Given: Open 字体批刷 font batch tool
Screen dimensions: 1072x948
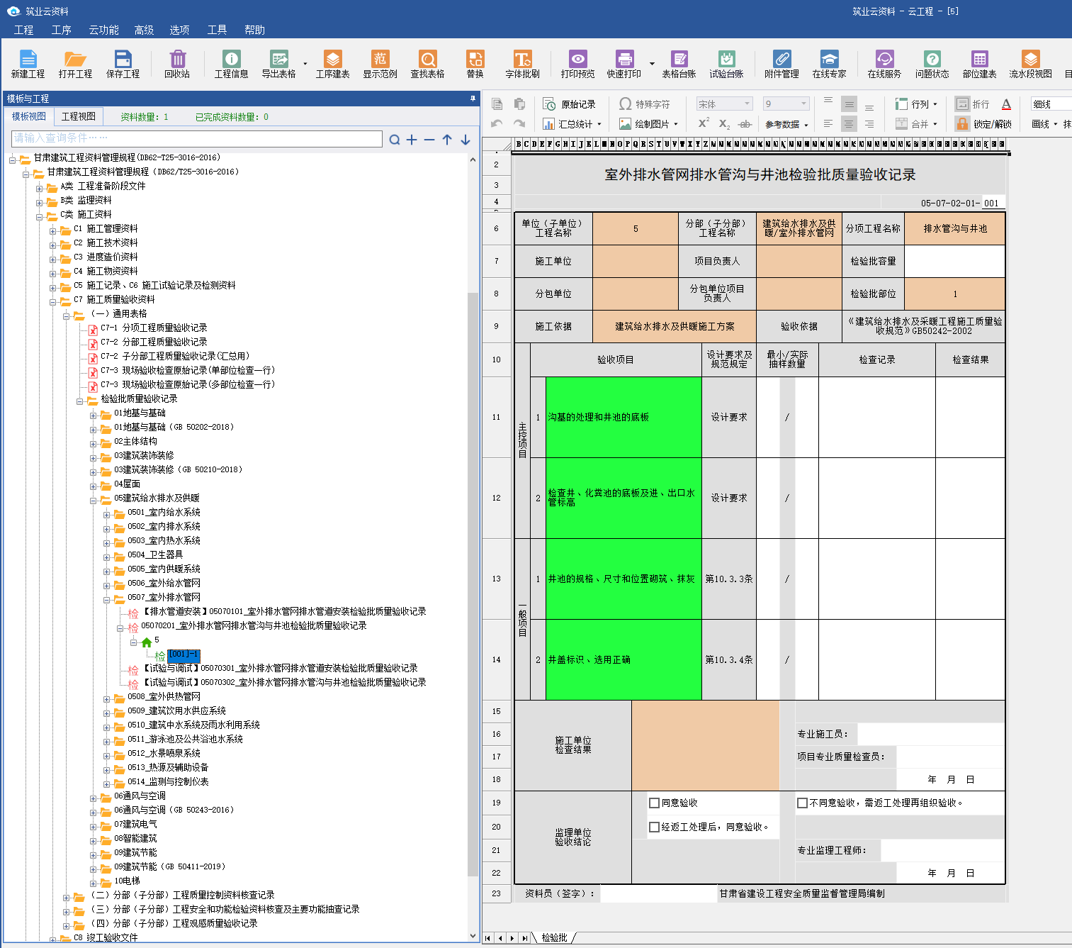Looking at the screenshot, I should pyautogui.click(x=523, y=64).
